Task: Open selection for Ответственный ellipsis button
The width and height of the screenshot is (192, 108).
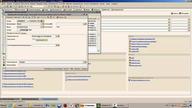Action: pos(84,62)
